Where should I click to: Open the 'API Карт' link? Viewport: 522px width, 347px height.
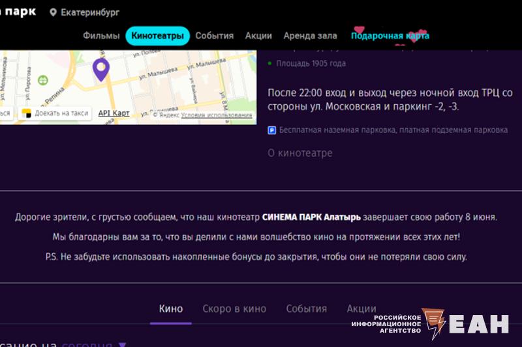(x=114, y=113)
